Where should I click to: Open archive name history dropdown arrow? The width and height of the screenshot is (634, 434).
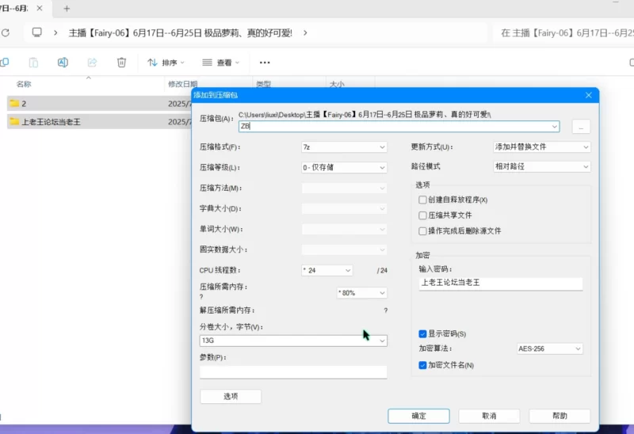point(554,127)
